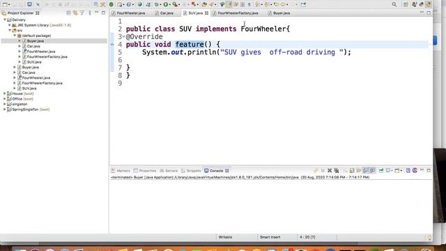Click the Collapse All icon in Project Explorer
This screenshot has height=251, width=446.
[x=68, y=13]
